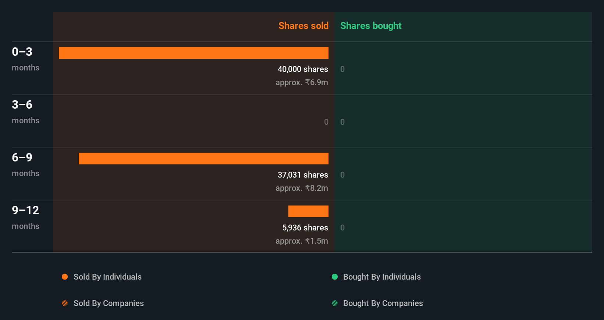Click the 37,031 shares value
Viewport: 604px width, 320px height.
point(303,175)
